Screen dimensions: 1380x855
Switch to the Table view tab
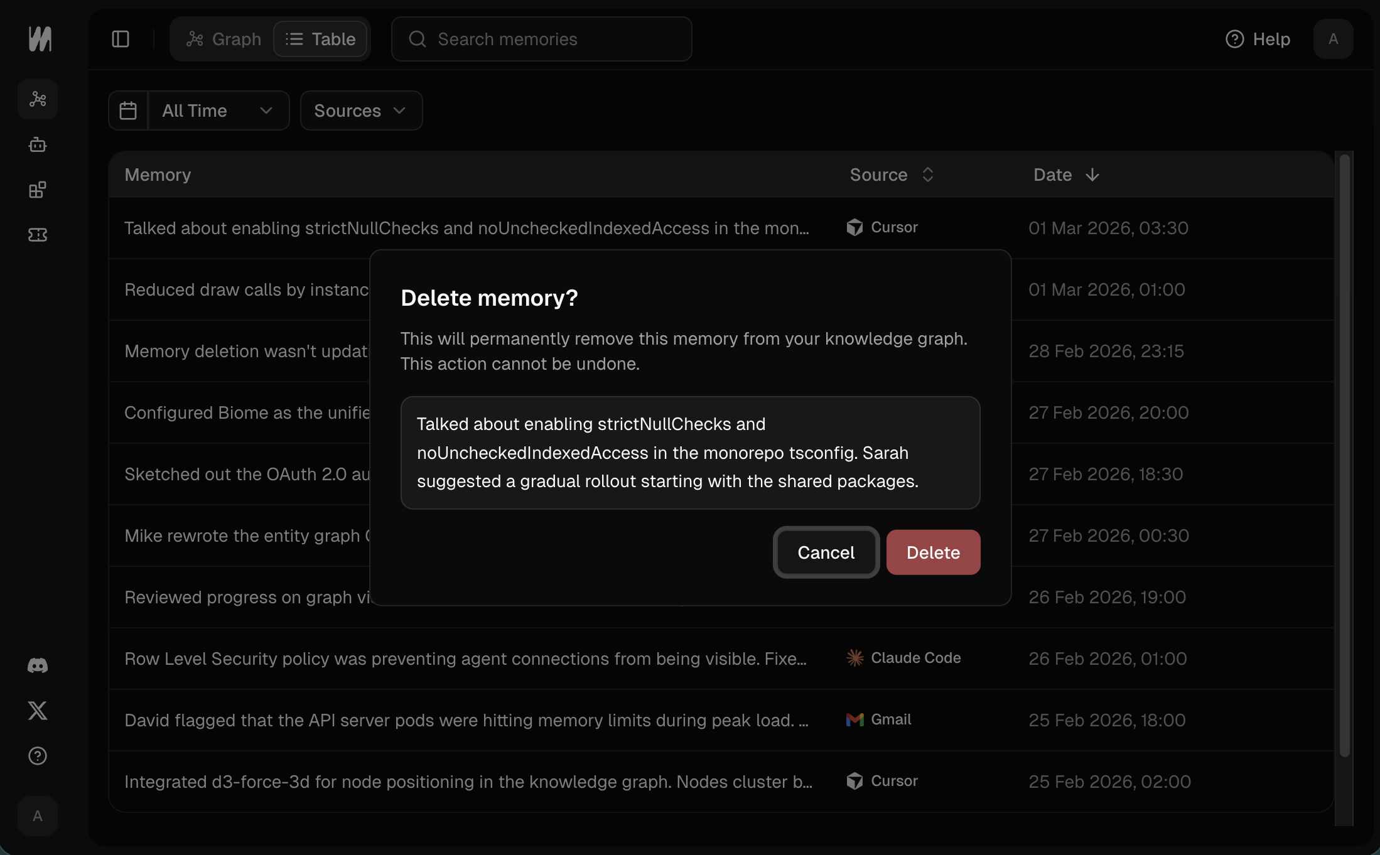(x=321, y=38)
